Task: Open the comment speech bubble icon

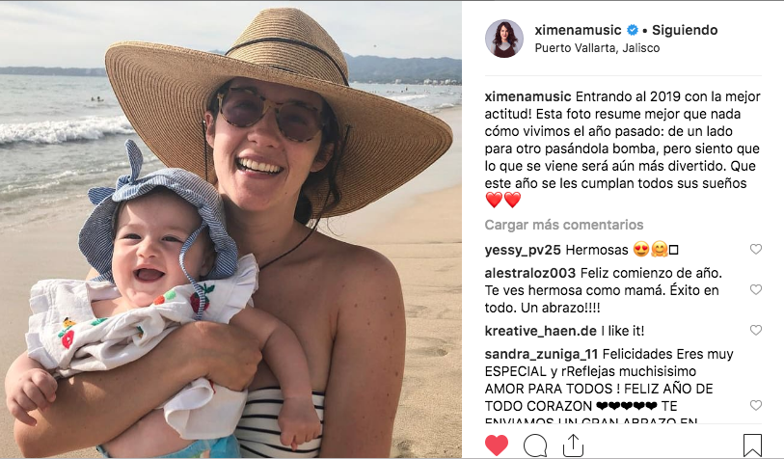Action: [x=535, y=445]
